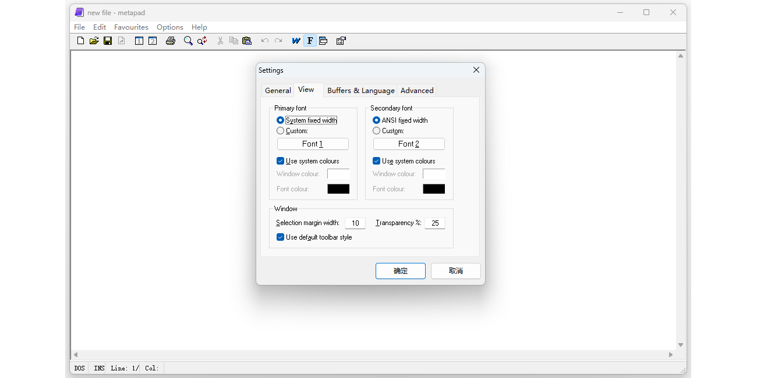
Task: Select Custom primary font option
Action: [x=292, y=131]
